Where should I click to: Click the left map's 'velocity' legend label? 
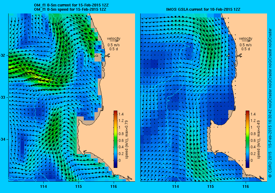point(114,39)
